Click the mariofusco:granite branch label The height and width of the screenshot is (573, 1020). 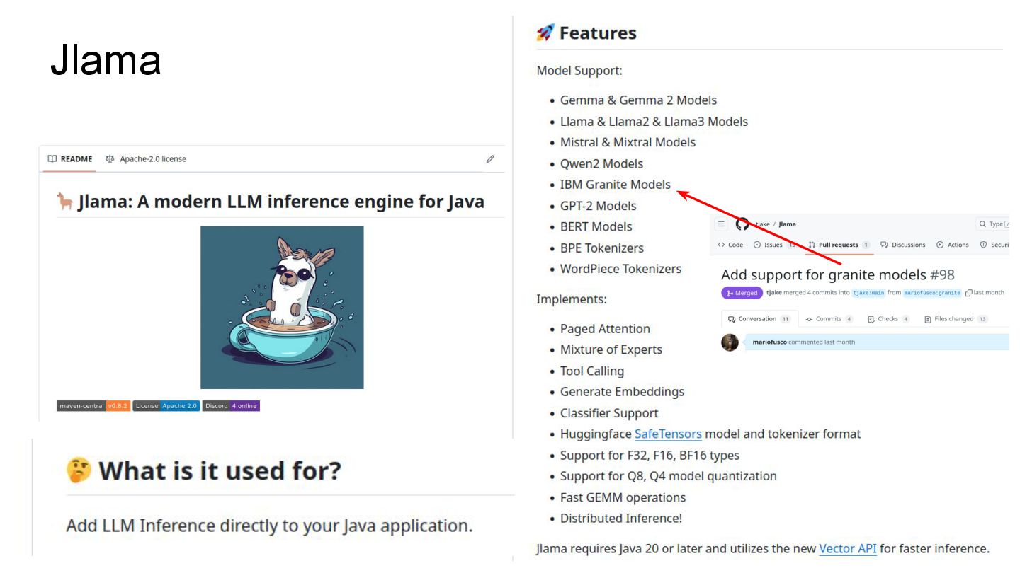click(x=932, y=293)
